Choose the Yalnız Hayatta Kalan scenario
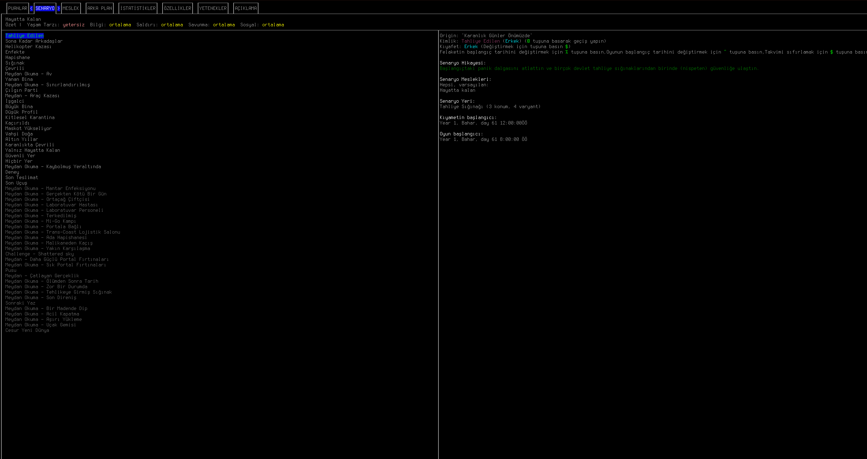The width and height of the screenshot is (867, 459). [x=32, y=150]
